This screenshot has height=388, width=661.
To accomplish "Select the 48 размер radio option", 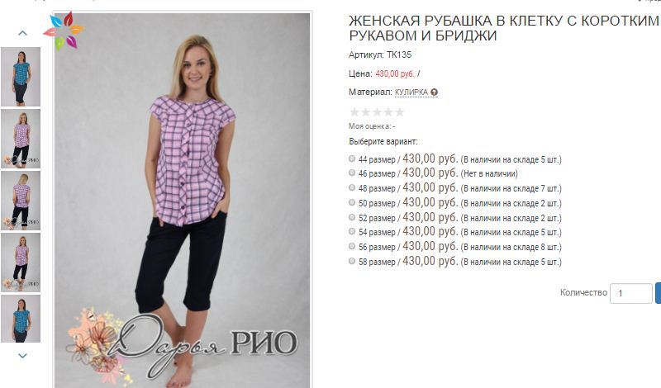I will coord(352,187).
